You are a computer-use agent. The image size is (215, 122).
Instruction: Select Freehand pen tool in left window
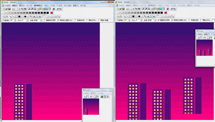(10, 17)
